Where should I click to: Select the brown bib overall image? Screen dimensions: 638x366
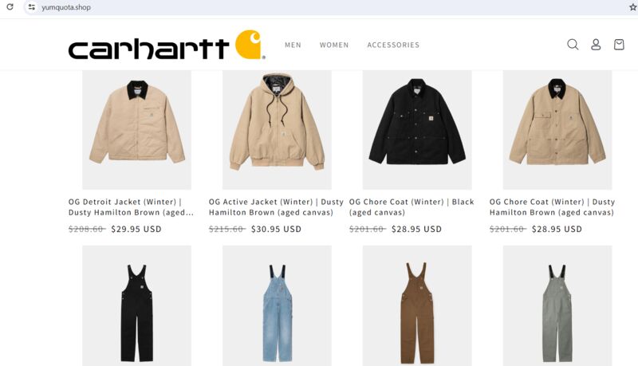tap(417, 305)
